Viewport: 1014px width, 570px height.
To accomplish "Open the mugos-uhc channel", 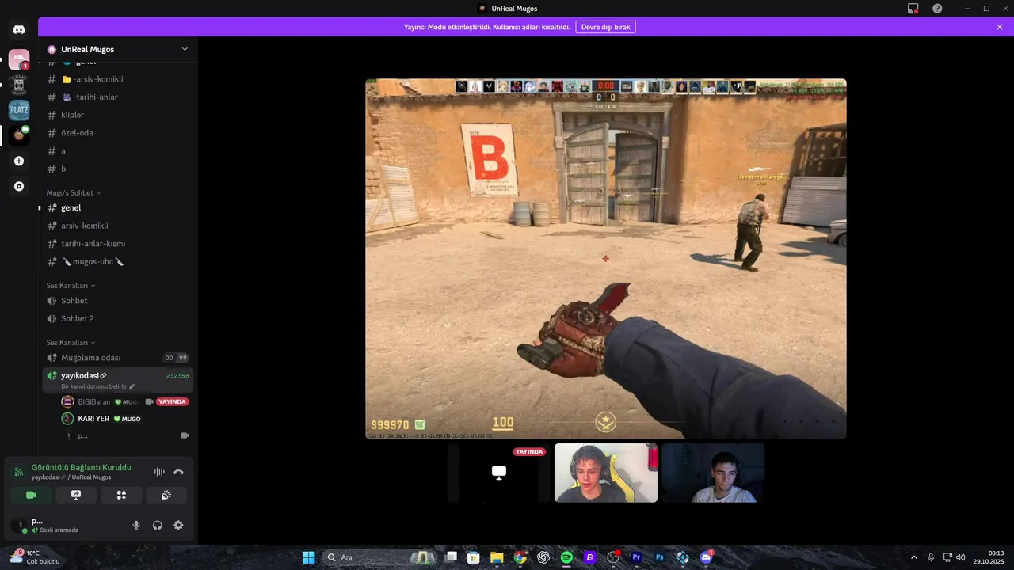I will coord(118,261).
